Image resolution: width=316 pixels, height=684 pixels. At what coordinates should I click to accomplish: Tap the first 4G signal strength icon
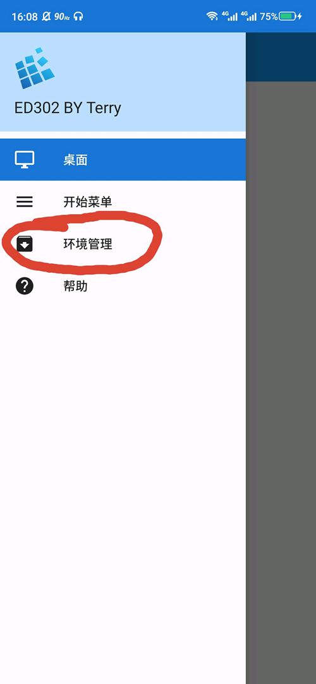[x=229, y=16]
